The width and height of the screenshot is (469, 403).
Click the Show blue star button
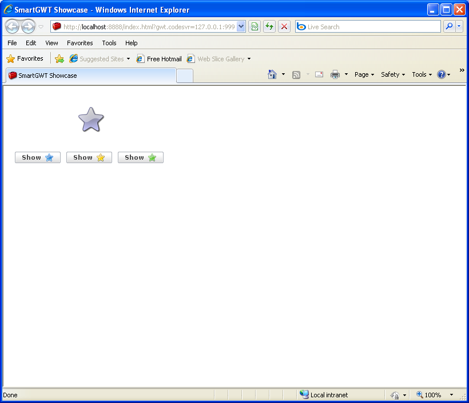[x=38, y=157]
